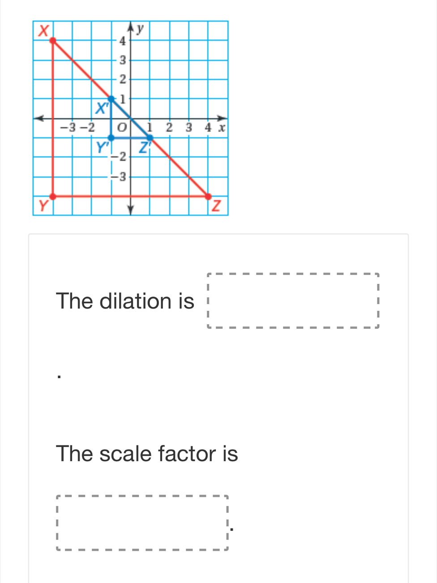
Task: Click red vertex Z of the large triangle
Action: [208, 196]
